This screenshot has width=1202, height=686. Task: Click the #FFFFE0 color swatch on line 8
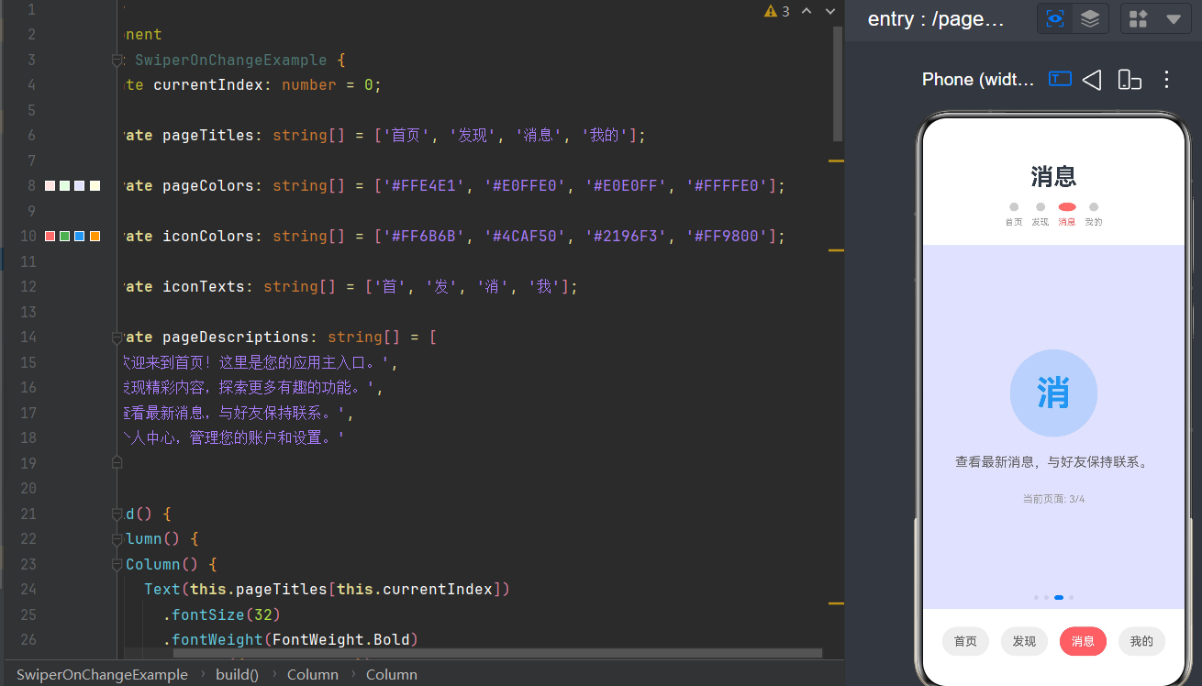(95, 186)
